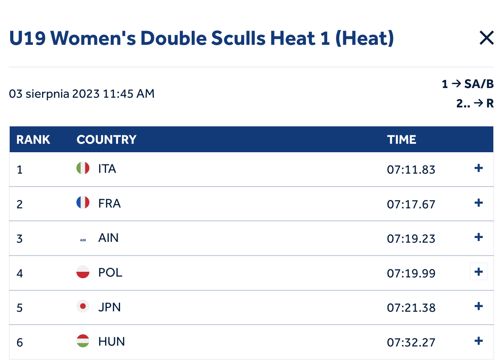The image size is (503, 361).
Task: Click the Italy flag icon
Action: [83, 168]
